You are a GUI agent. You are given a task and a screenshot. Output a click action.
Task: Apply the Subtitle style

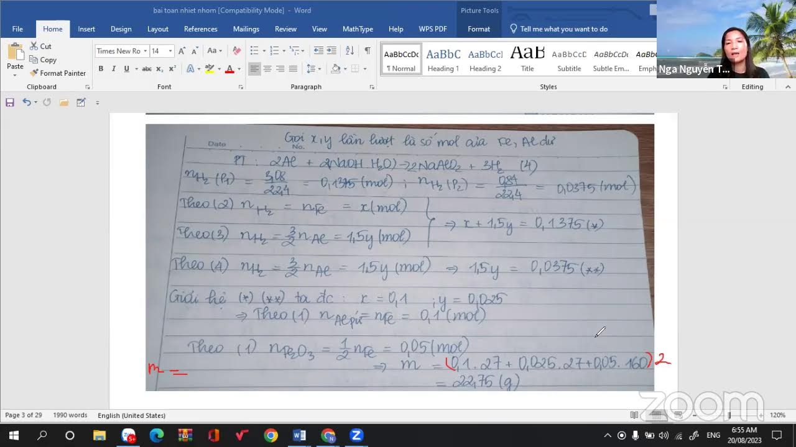coord(569,60)
